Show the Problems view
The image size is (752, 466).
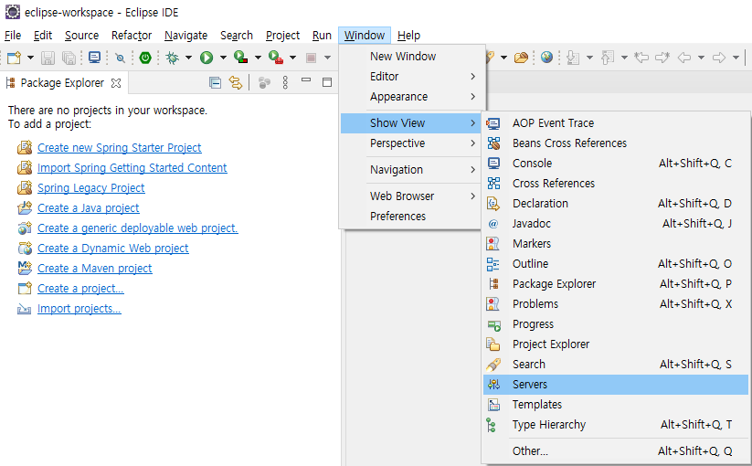[x=616, y=304]
